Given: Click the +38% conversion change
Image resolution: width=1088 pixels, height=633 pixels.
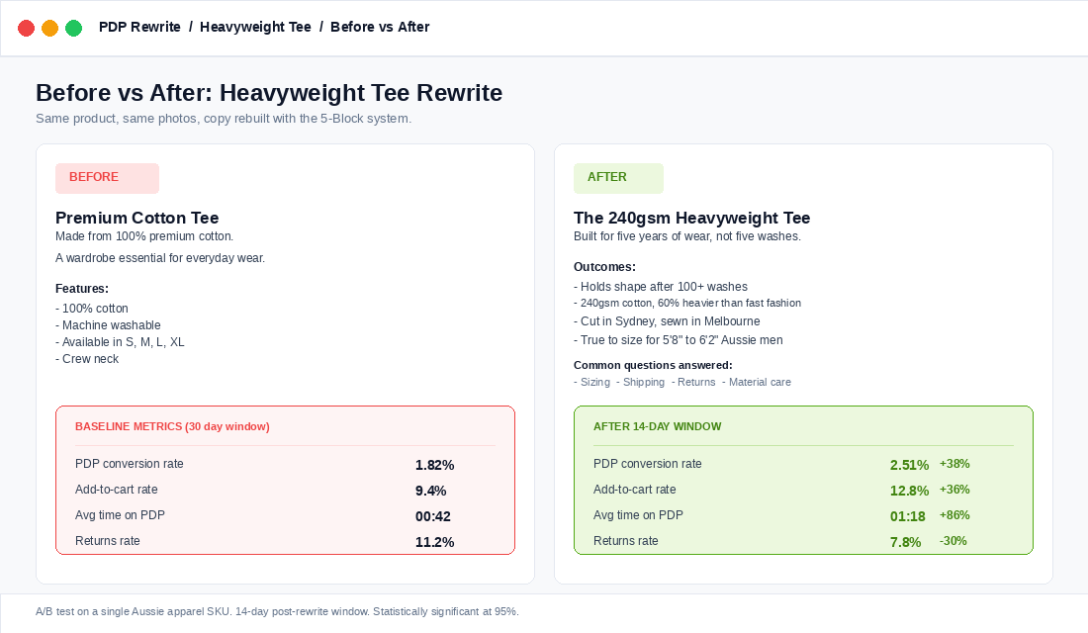Looking at the screenshot, I should point(954,464).
